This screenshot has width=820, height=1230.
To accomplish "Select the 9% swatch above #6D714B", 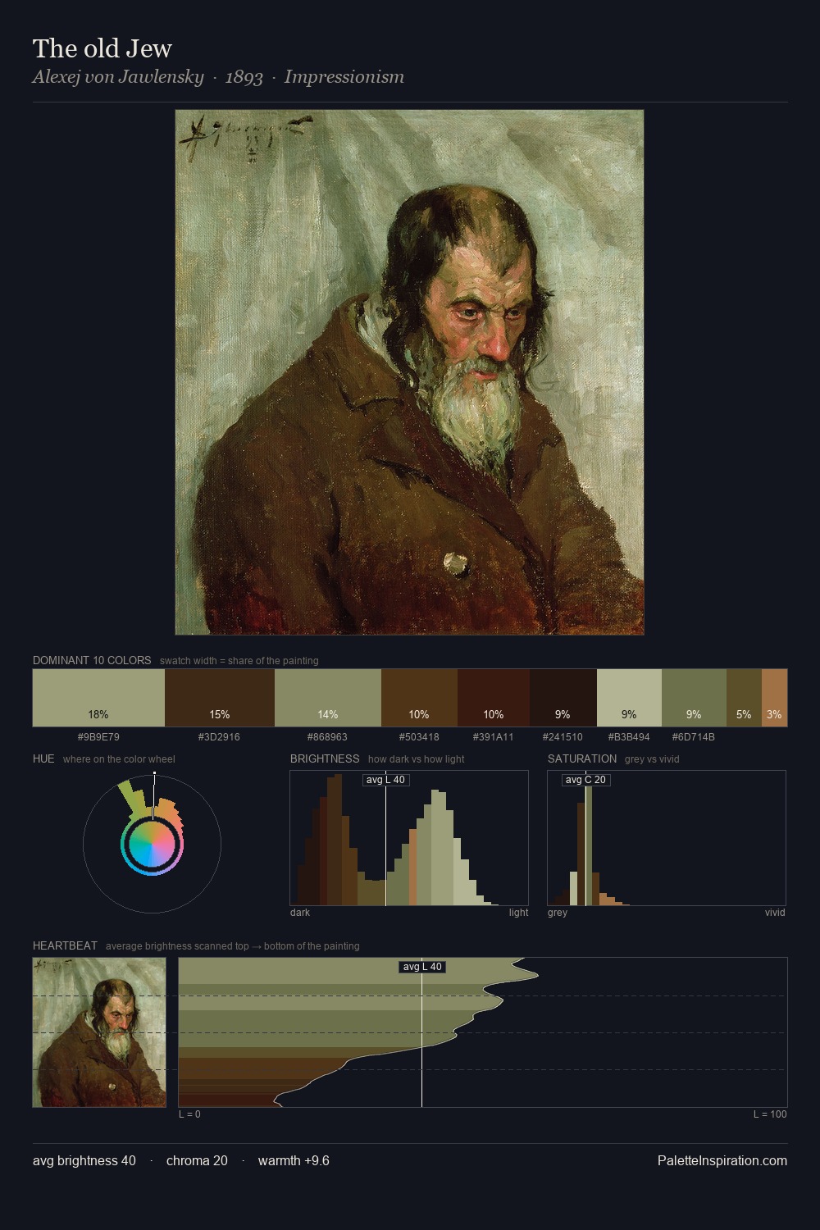I will point(694,698).
